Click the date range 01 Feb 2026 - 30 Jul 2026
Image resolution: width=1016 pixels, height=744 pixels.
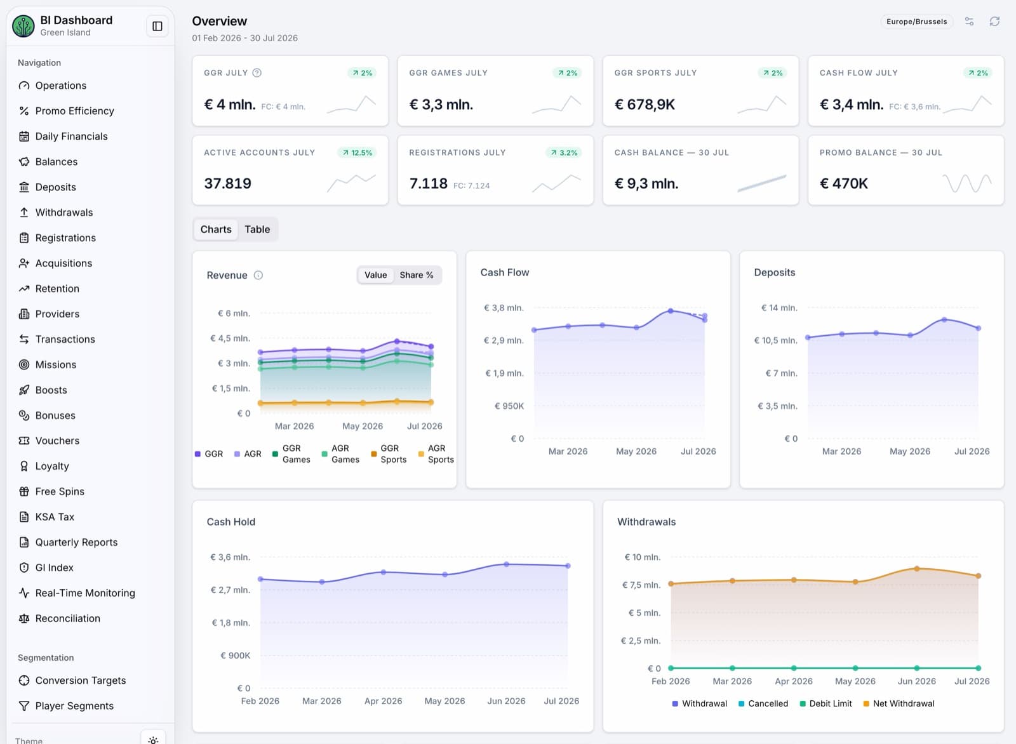coord(245,38)
